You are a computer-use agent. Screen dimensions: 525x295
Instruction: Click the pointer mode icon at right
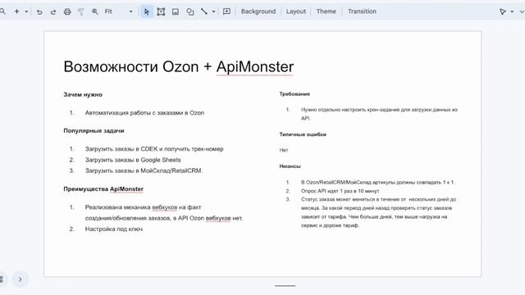point(503,11)
